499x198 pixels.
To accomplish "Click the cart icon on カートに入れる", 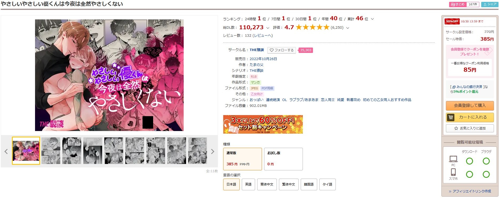I will pos(451,117).
